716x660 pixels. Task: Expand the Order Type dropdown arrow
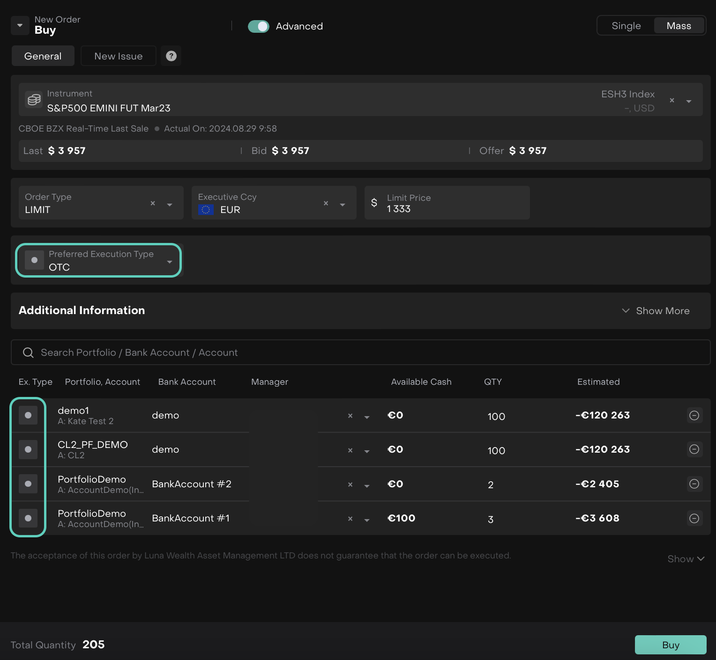click(x=170, y=205)
